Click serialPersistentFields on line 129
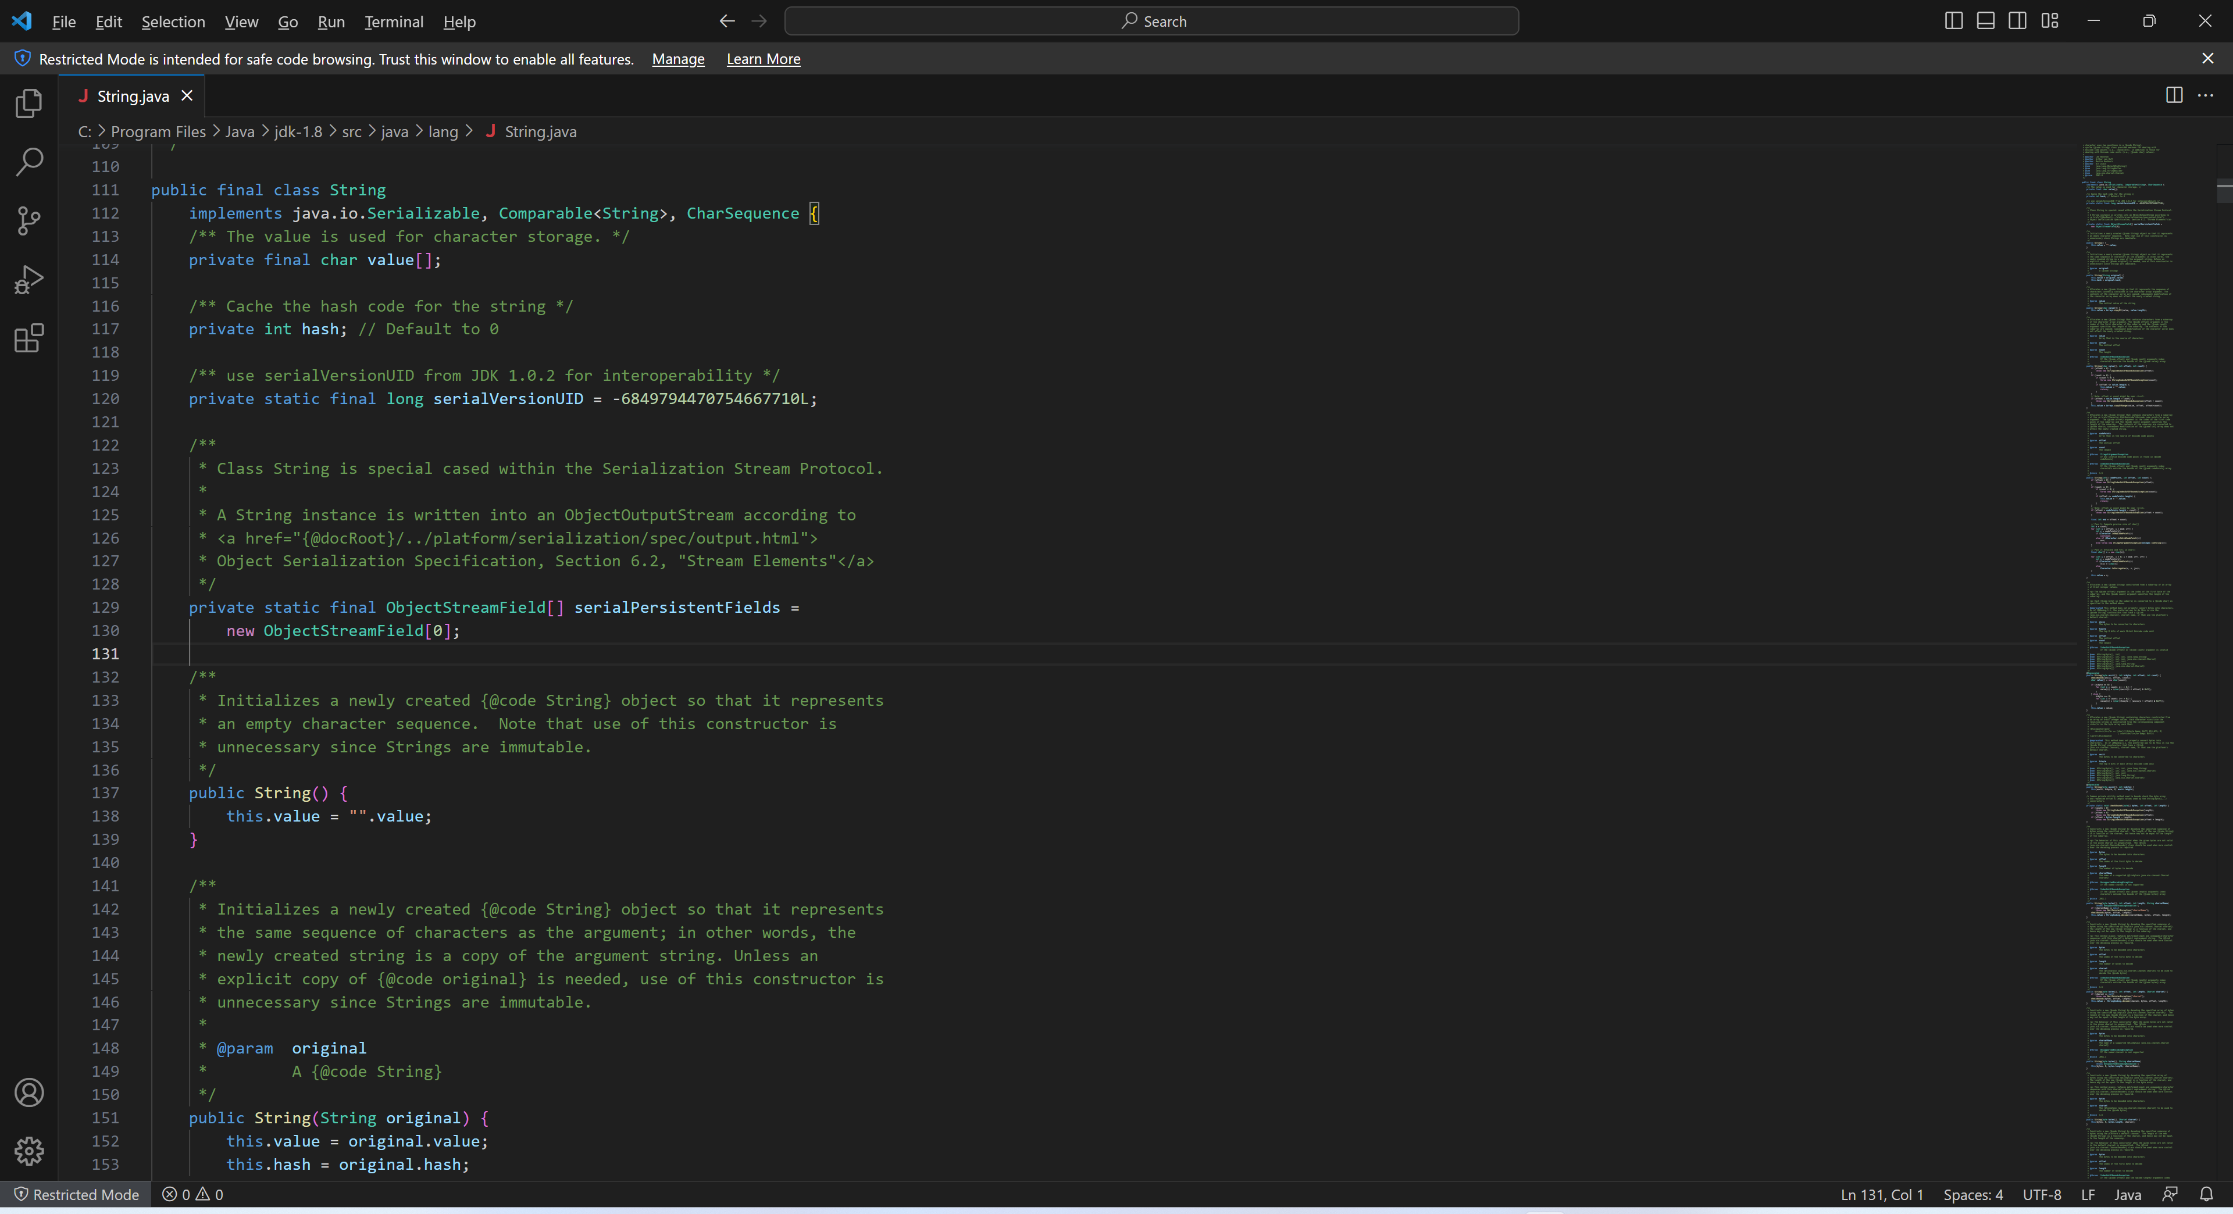Screen dimensions: 2233x1214 point(677,608)
